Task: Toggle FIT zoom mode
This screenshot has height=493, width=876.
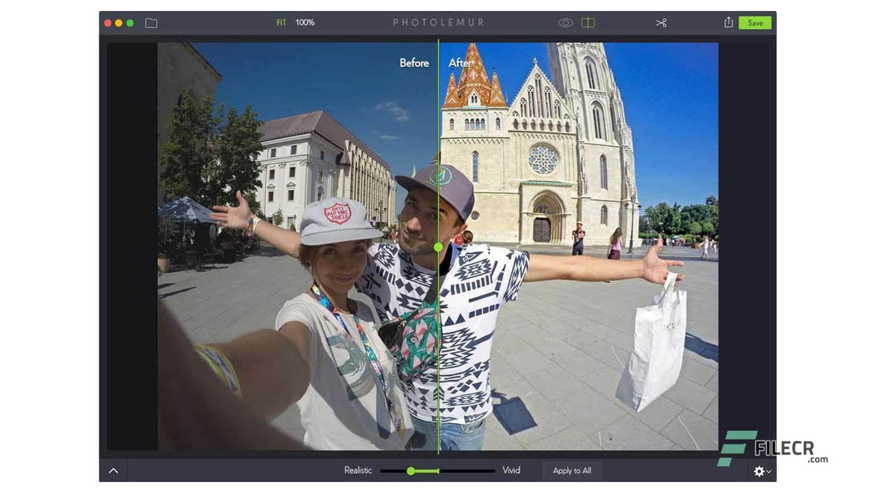Action: pos(281,22)
